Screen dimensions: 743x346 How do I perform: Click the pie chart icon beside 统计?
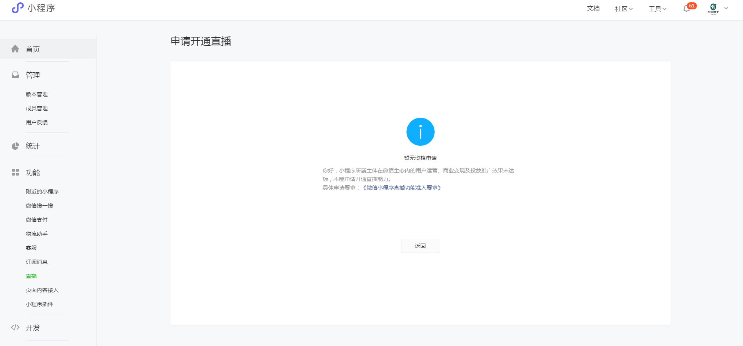click(15, 146)
